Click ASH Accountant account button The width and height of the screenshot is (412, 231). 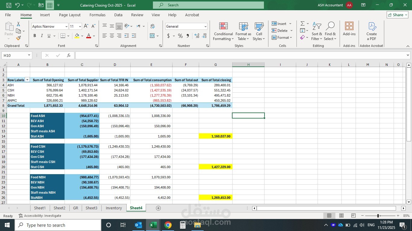click(x=335, y=5)
